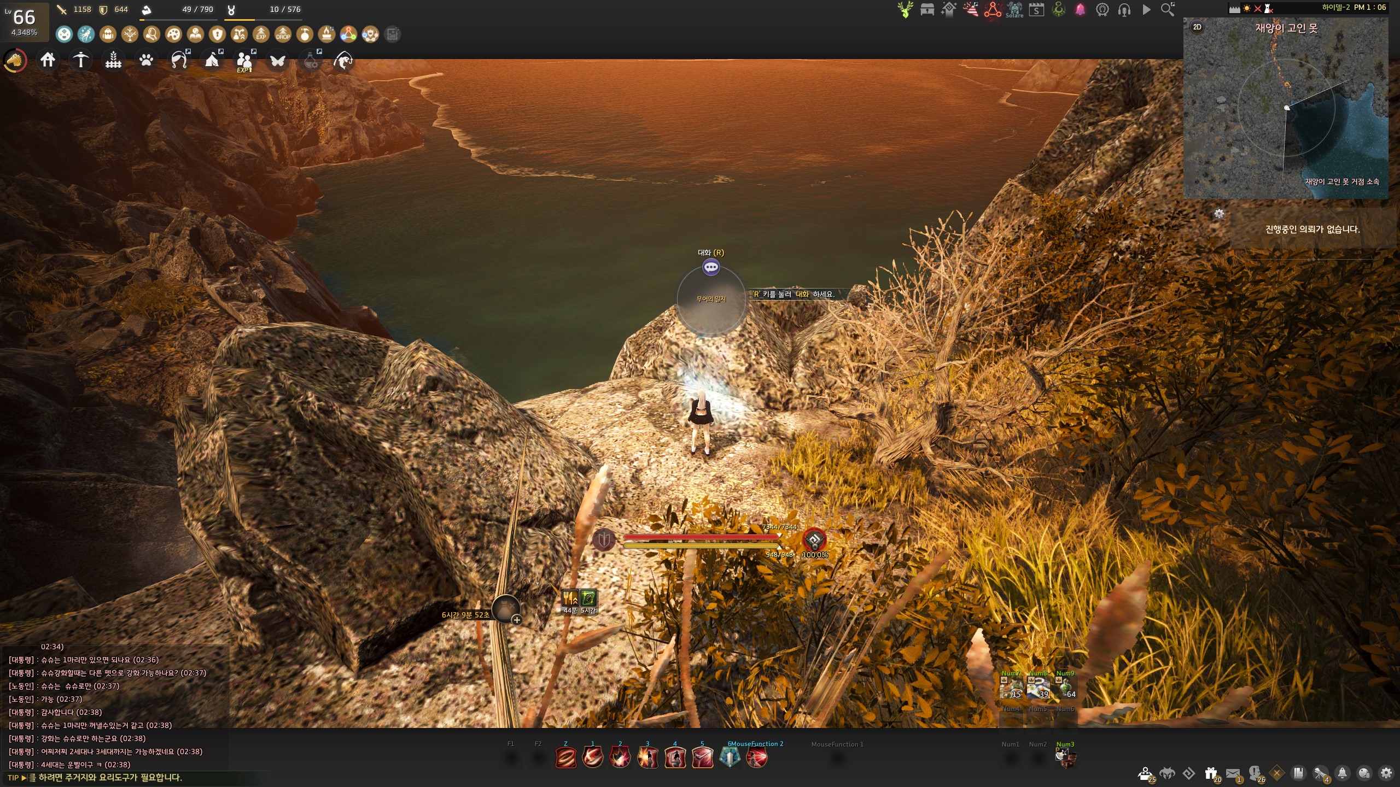
Task: Use the Num9 quick slot item
Action: [x=1065, y=687]
